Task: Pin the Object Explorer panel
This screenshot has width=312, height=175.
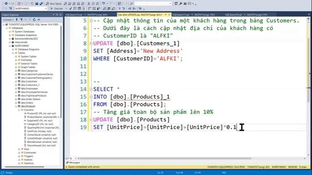Action: (57, 15)
